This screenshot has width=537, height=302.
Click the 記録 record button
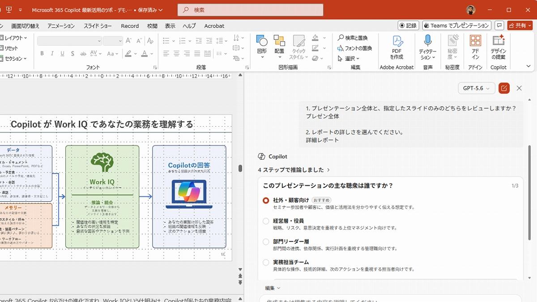[x=409, y=26]
